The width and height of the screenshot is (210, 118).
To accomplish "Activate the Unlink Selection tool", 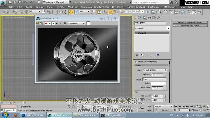I will point(20,12).
